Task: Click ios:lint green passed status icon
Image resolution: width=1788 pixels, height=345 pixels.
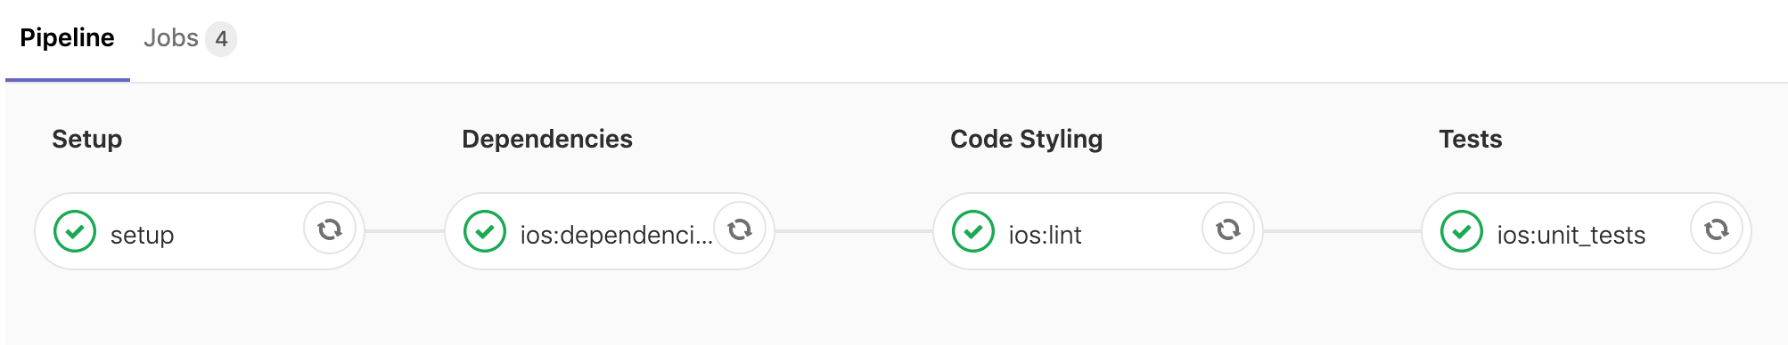Action: 973,231
